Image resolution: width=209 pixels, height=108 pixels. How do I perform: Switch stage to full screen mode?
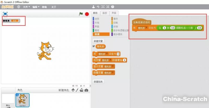click(5, 14)
